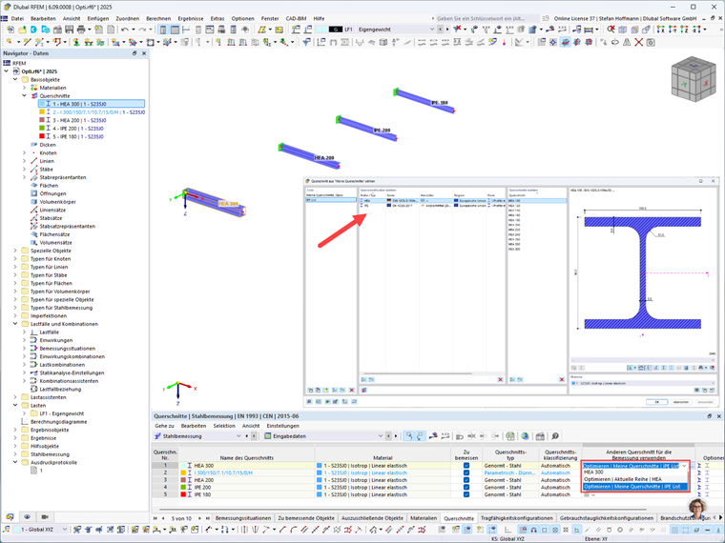Screen dimensions: 725x543
Task: Collapse the Querschnitte tree node
Action: pos(24,95)
